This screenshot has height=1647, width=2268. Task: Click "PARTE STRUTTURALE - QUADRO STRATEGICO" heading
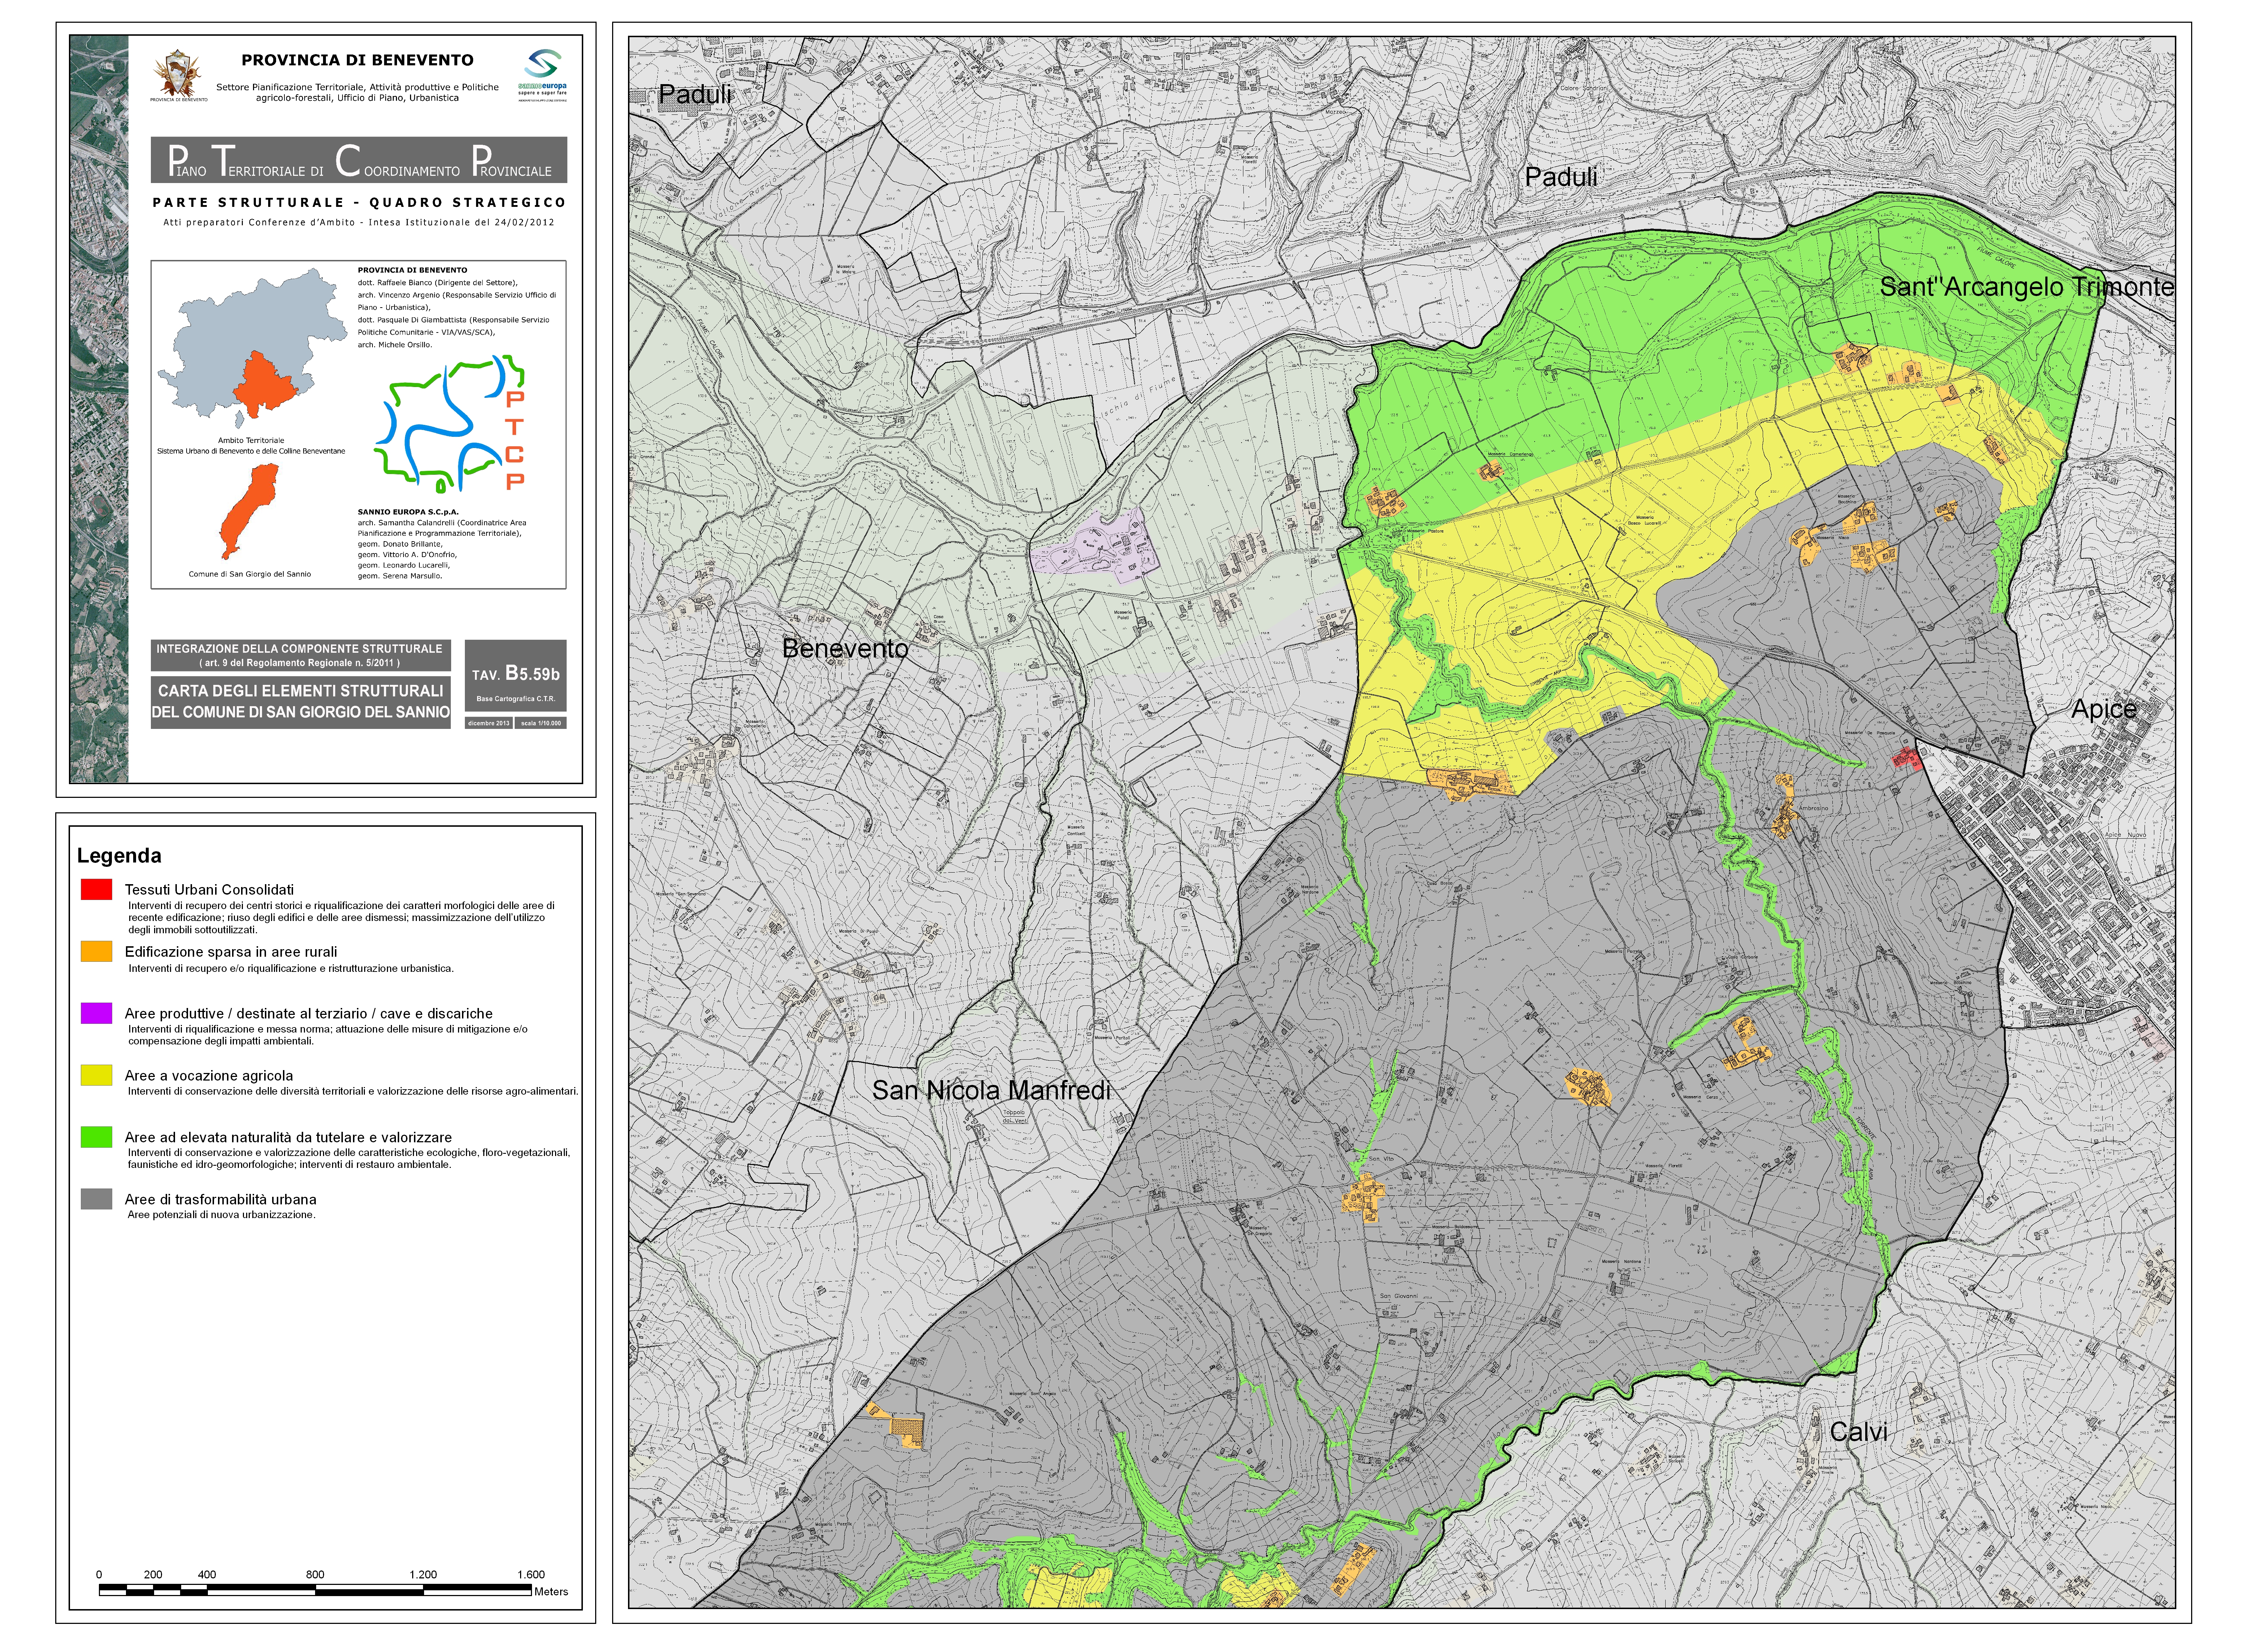[x=359, y=202]
